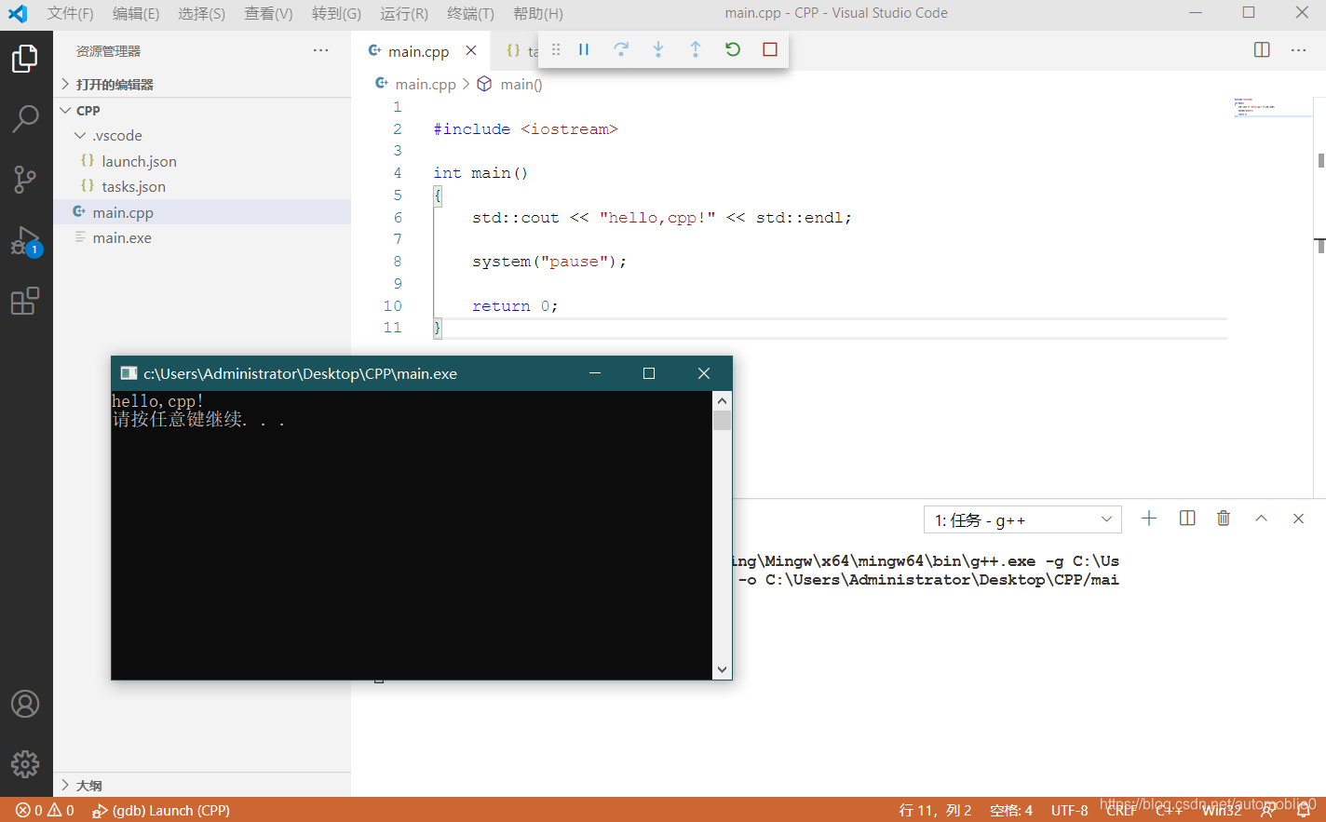
Task: Click the return 0; statement
Action: pos(515,306)
